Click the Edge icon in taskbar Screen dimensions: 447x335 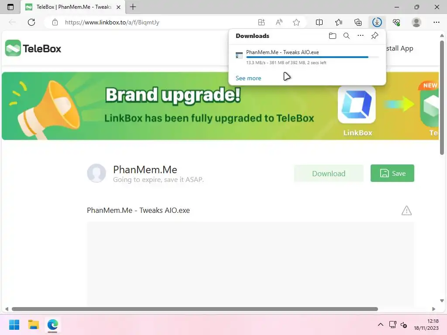[x=53, y=325]
